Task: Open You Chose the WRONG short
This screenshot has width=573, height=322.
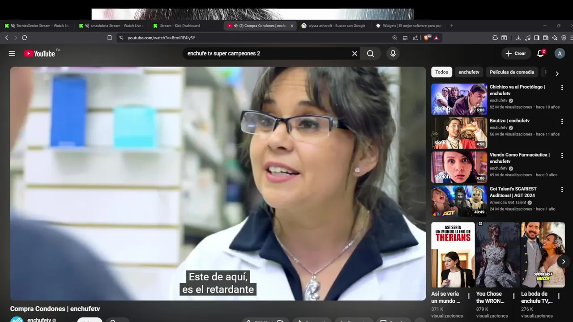Action: tap(498, 254)
